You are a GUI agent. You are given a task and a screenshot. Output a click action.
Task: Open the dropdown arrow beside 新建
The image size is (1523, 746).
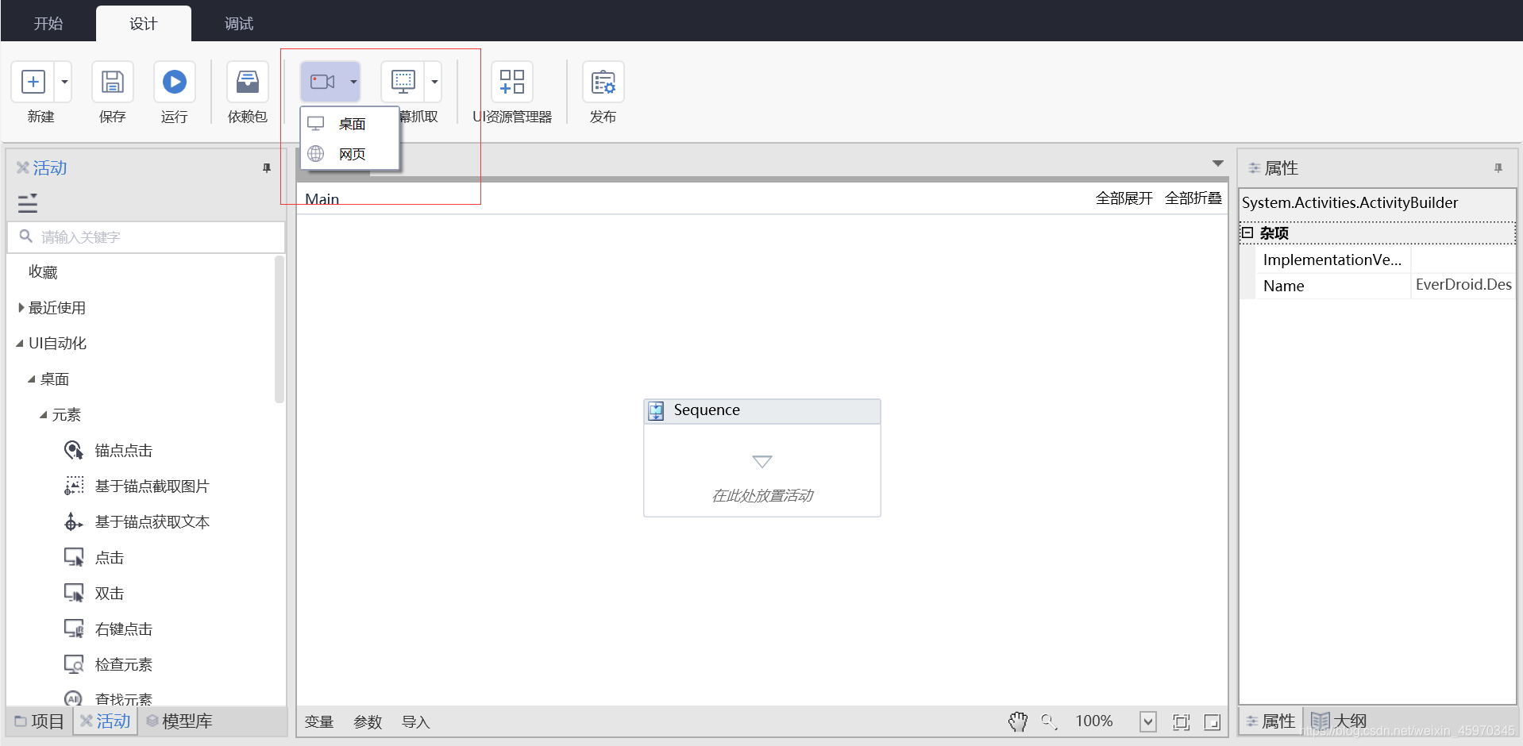(x=64, y=82)
